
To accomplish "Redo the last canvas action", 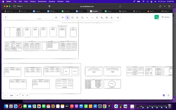I will pyautogui.click(x=27, y=95).
